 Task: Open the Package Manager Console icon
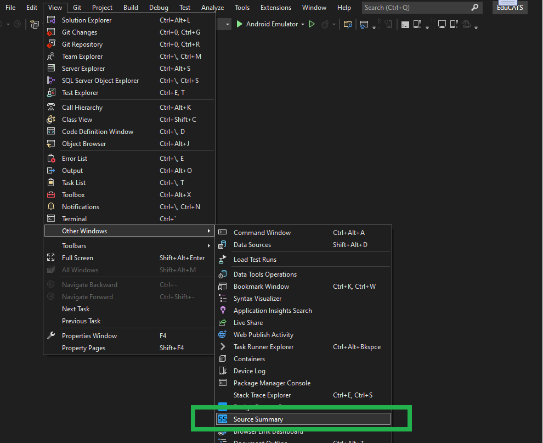(223, 383)
